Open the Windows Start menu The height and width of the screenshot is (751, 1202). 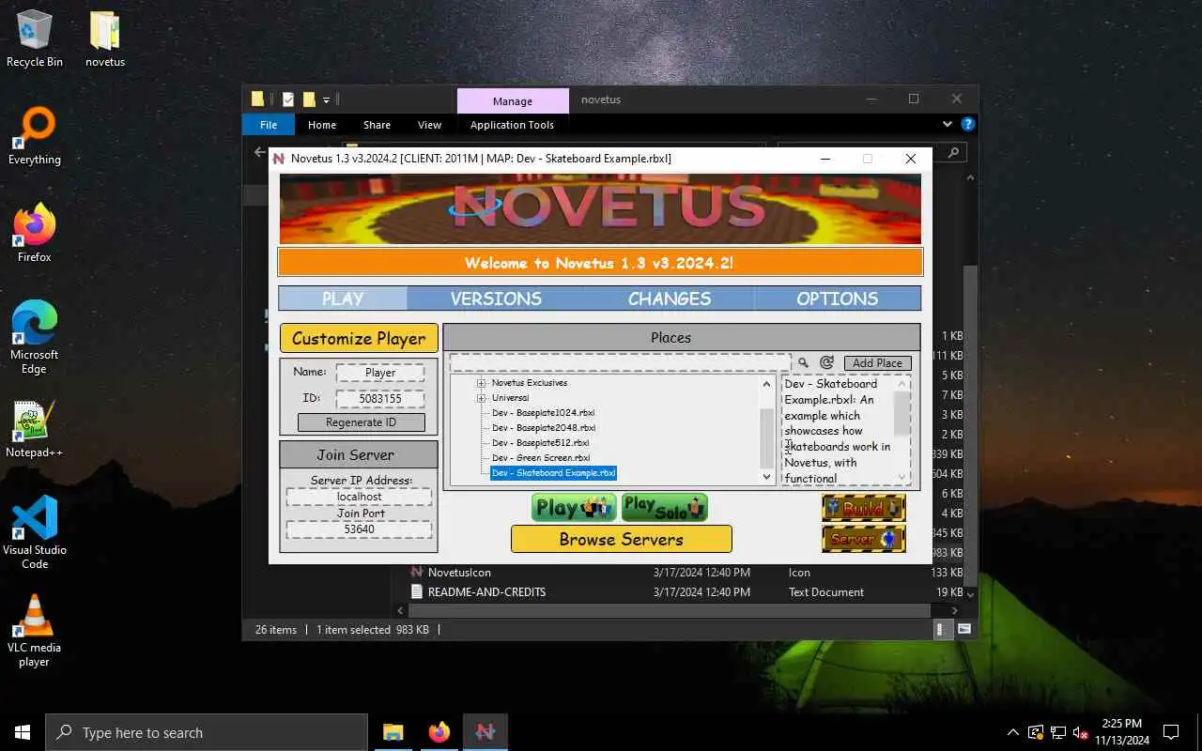(x=23, y=732)
